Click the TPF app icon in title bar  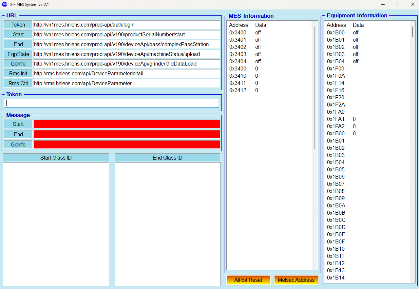(5, 4)
